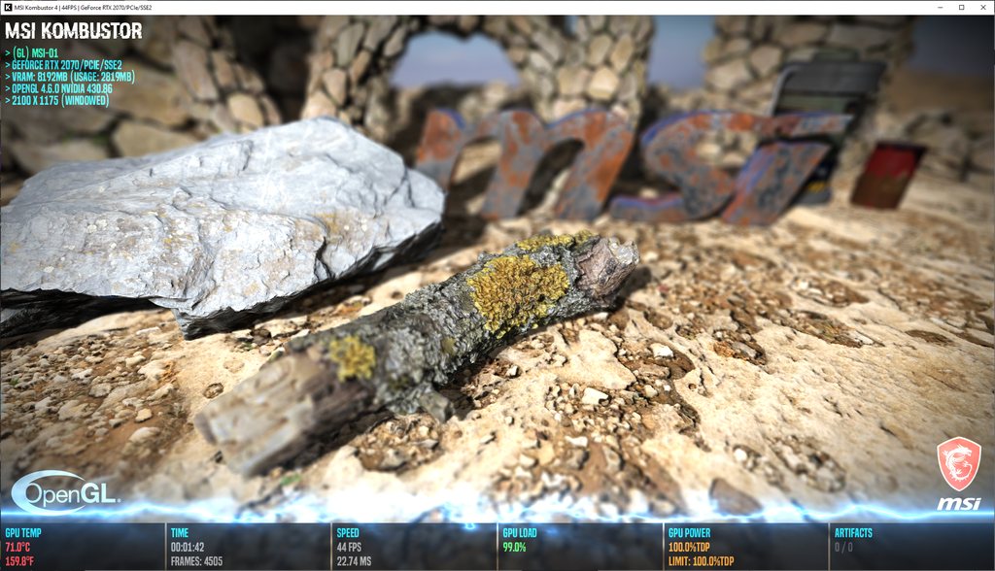Click the Artifacts counter panel
Viewport: 995px width, 571px height.
pos(910,547)
